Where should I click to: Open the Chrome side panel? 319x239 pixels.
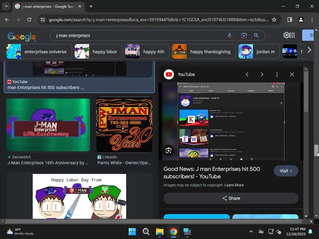pyautogui.click(x=289, y=20)
